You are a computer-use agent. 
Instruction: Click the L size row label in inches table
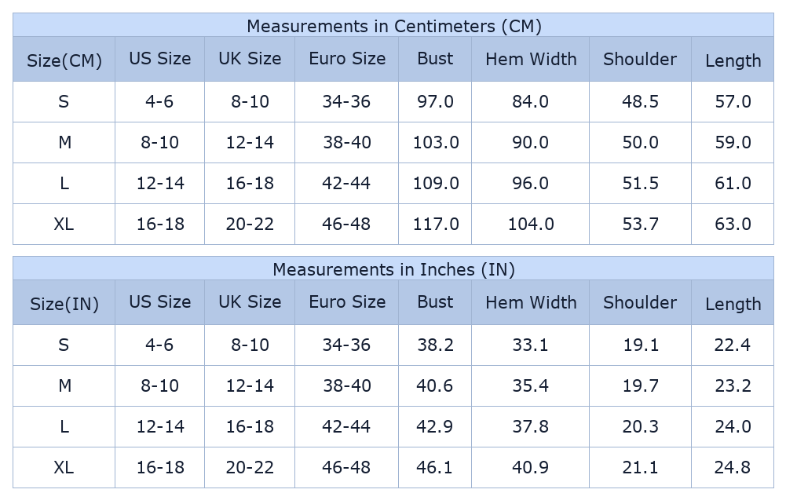(x=64, y=427)
